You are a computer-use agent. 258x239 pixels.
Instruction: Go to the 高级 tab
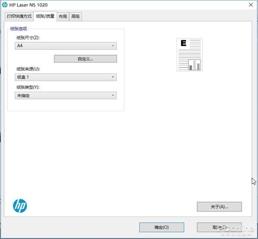75,17
